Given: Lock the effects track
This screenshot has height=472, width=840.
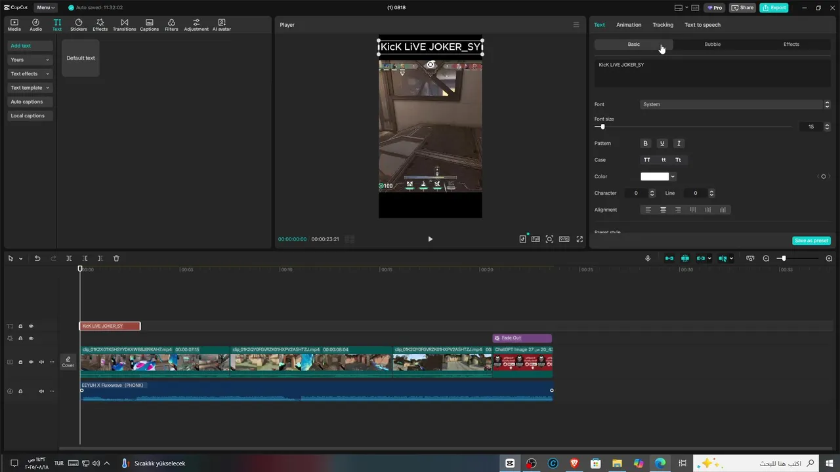Looking at the screenshot, I should pyautogui.click(x=20, y=338).
